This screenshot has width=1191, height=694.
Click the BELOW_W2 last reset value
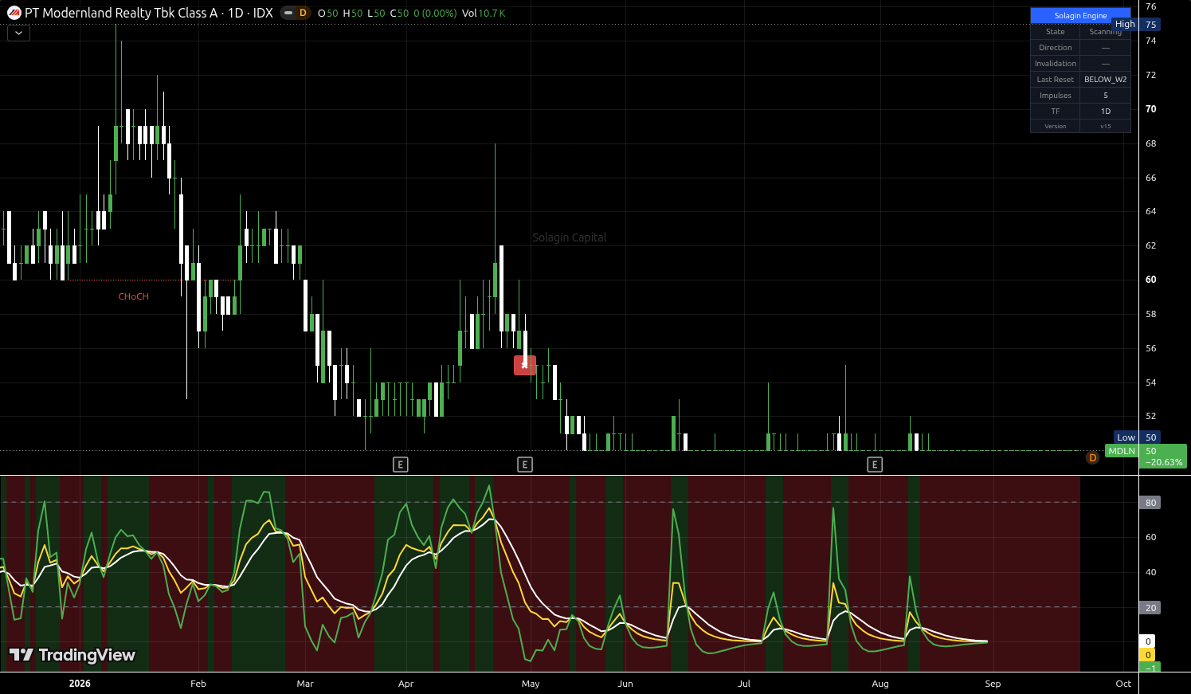pyautogui.click(x=1105, y=80)
